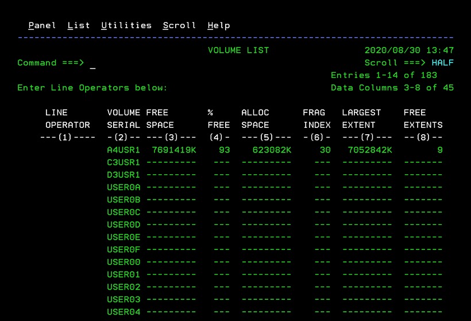Click the FRAG INDEX column header

[317, 119]
